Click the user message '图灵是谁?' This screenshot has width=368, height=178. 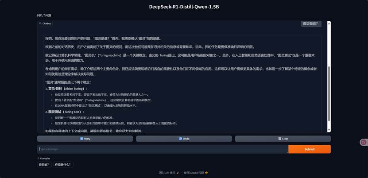(310, 23)
